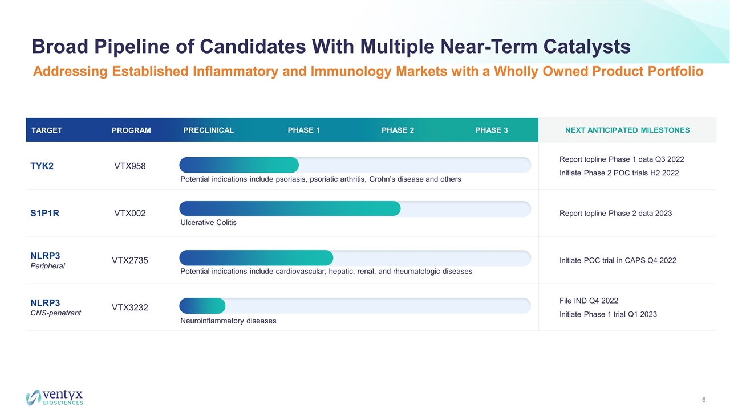This screenshot has height=410, width=730.
Task: Click the VTX2735 progress bar
Action: [256, 257]
